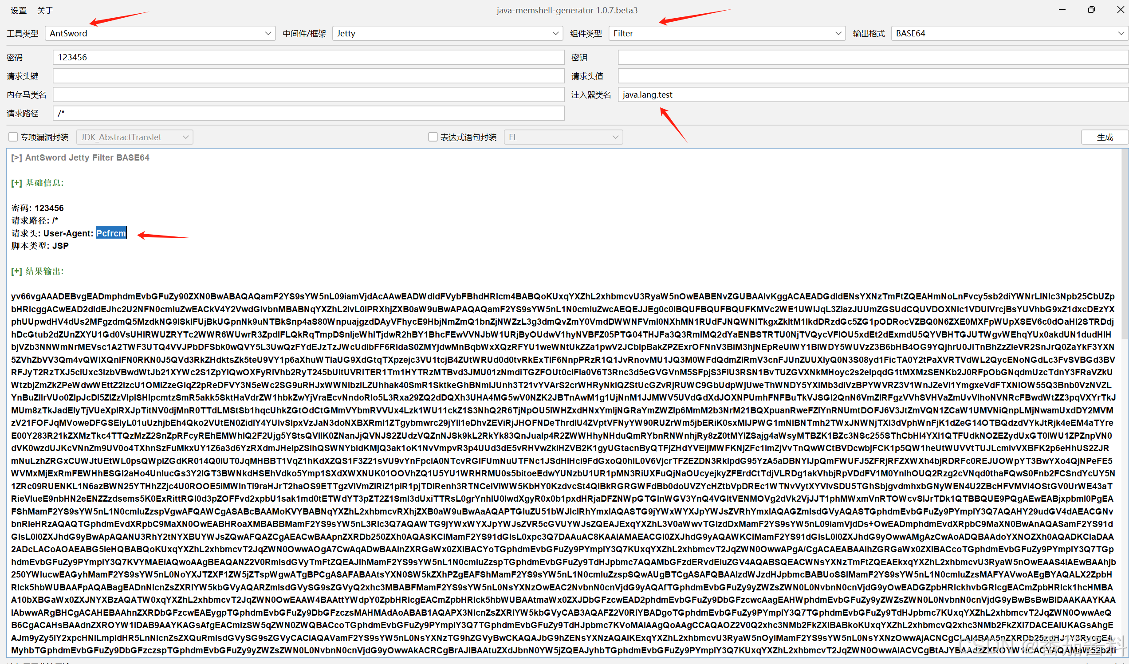
Task: Click the AntSword Jetty Filter BASE64 header line
Action: (80, 158)
